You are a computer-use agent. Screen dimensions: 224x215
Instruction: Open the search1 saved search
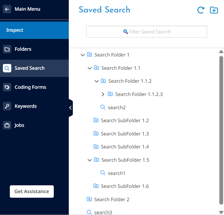coord(116,173)
